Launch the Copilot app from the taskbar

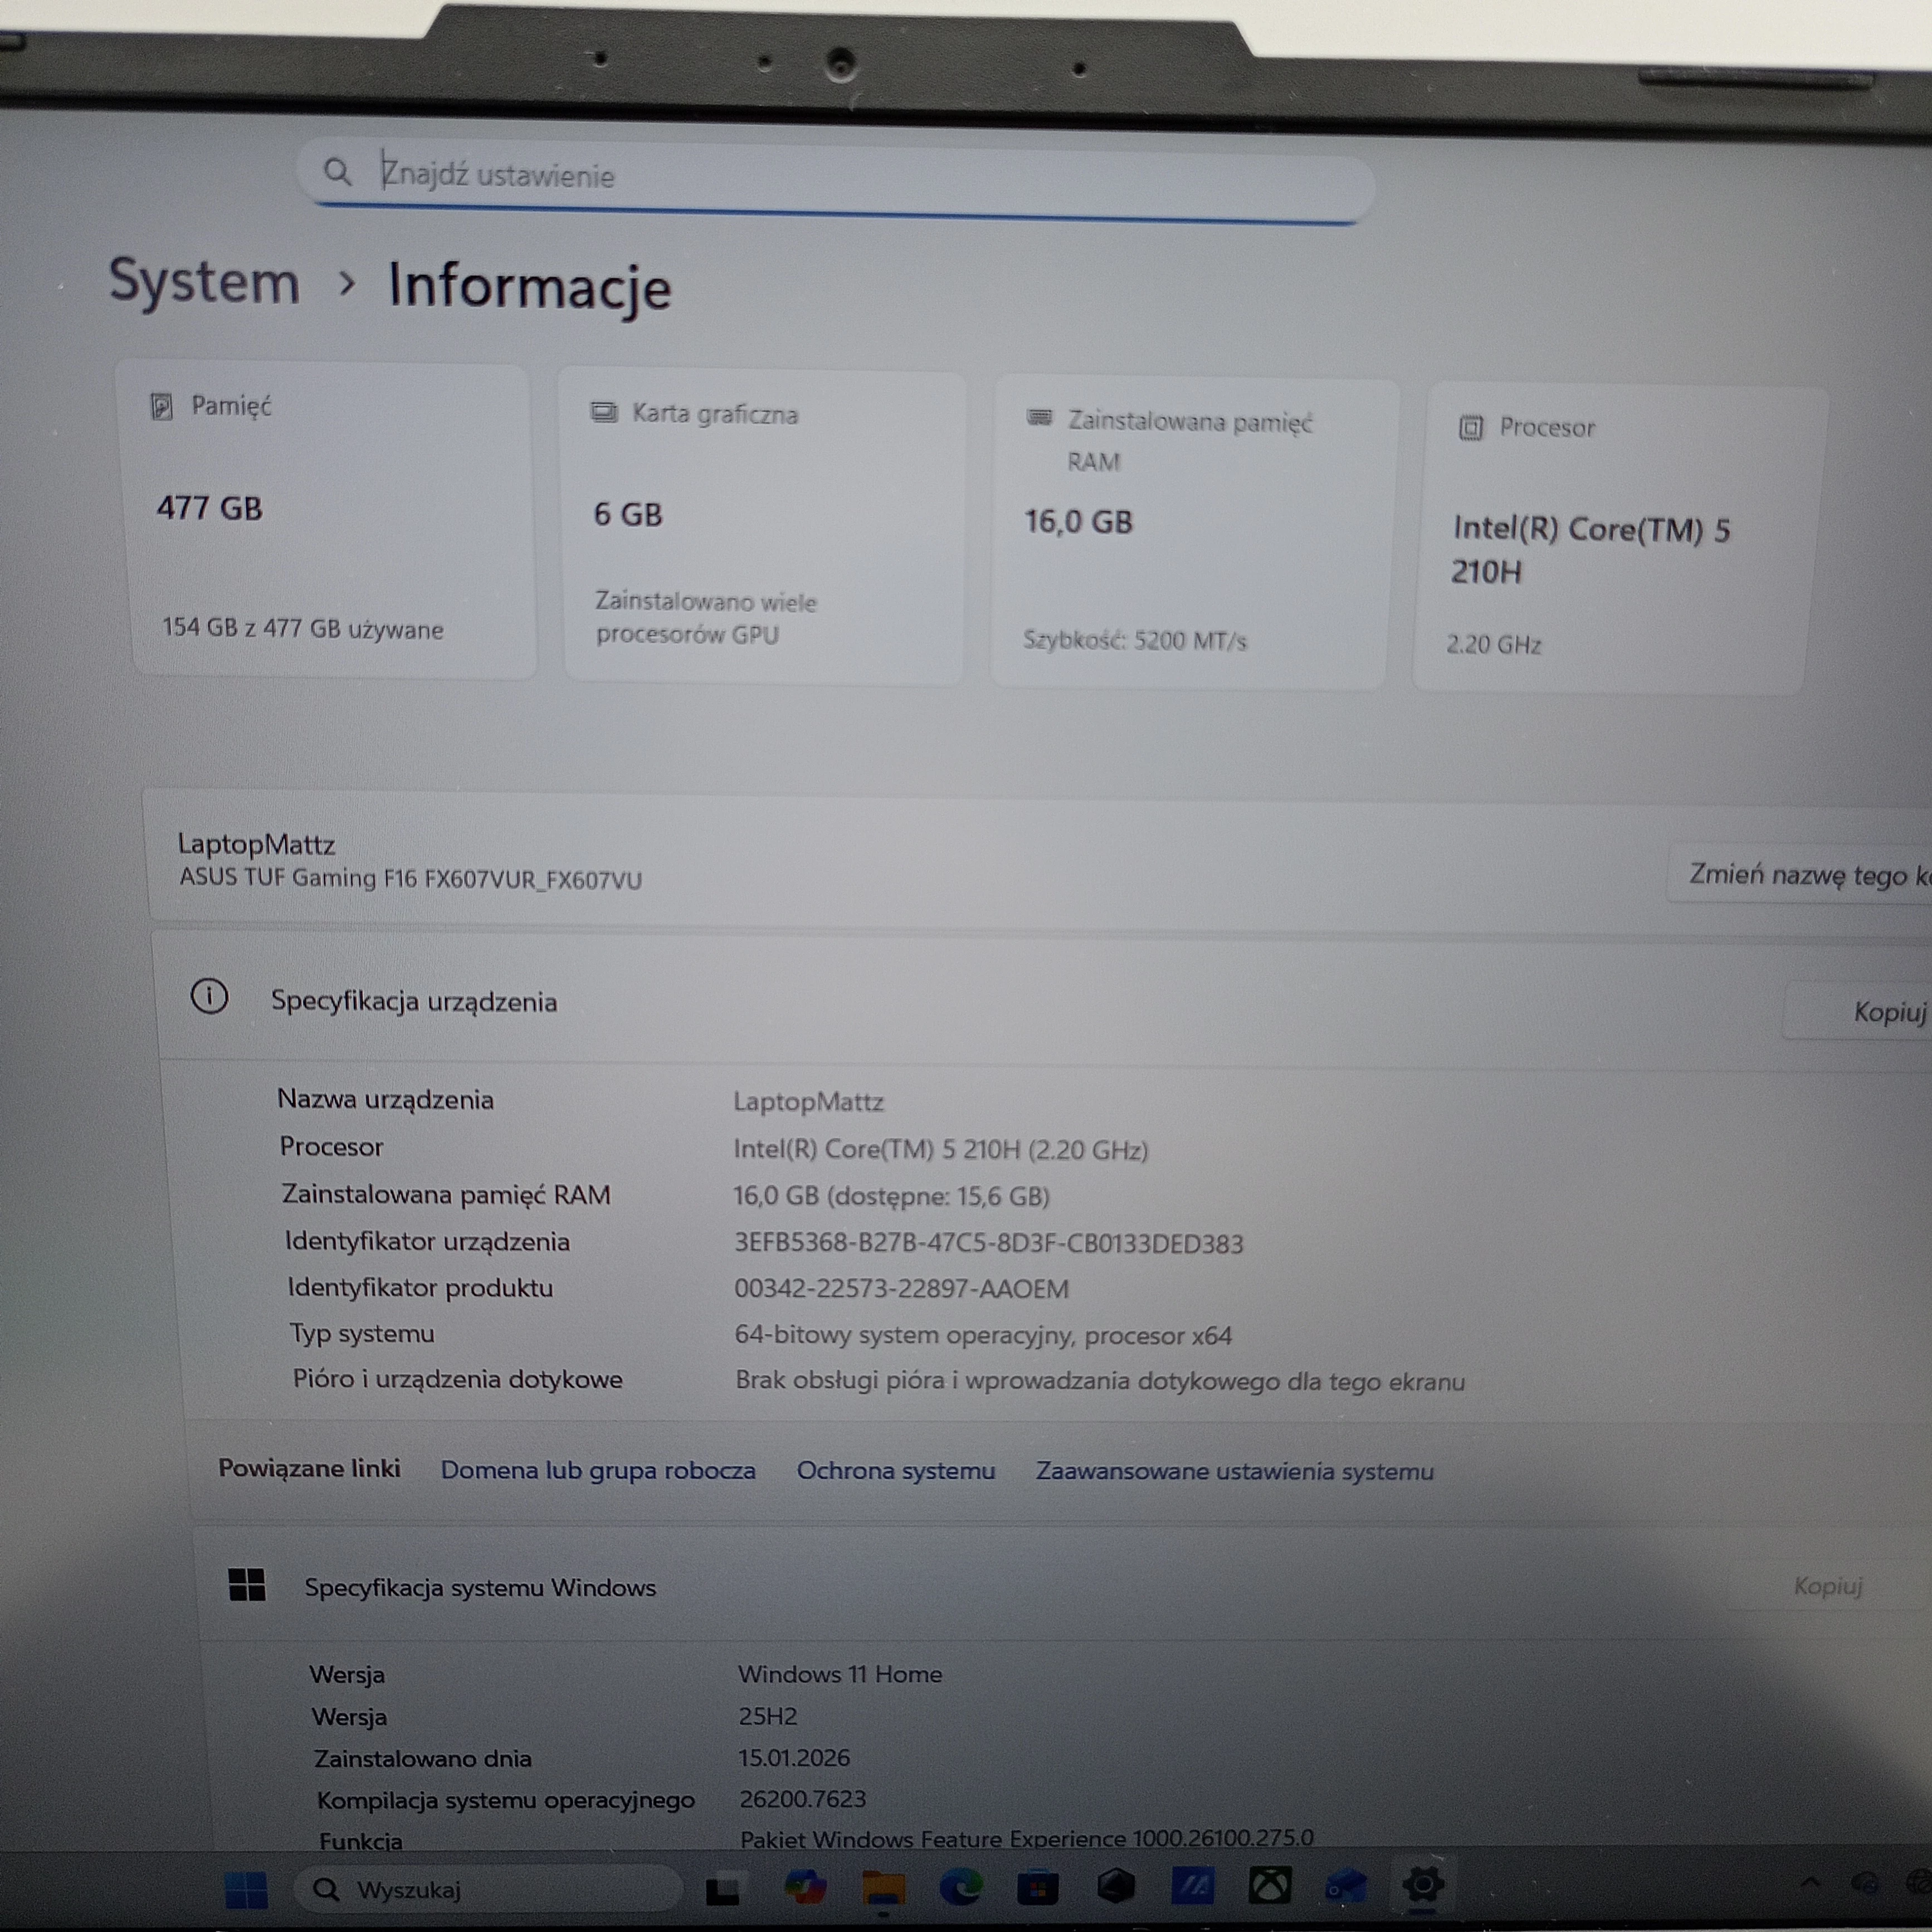point(806,1885)
